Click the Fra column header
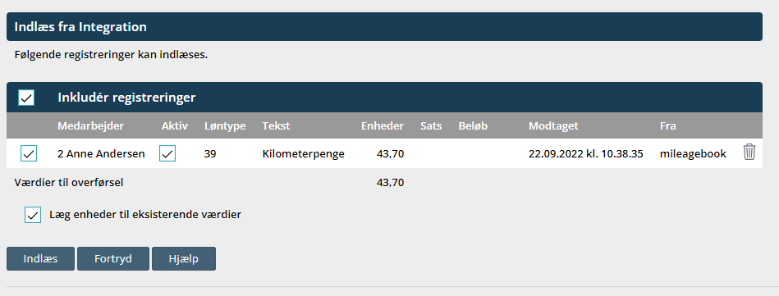 click(667, 126)
